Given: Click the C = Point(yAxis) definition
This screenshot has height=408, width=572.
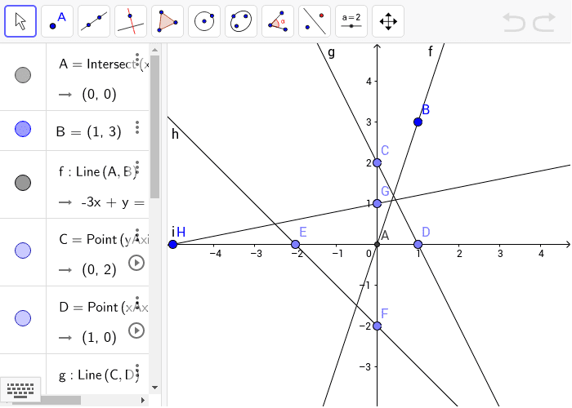Looking at the screenshot, I should pos(104,239).
